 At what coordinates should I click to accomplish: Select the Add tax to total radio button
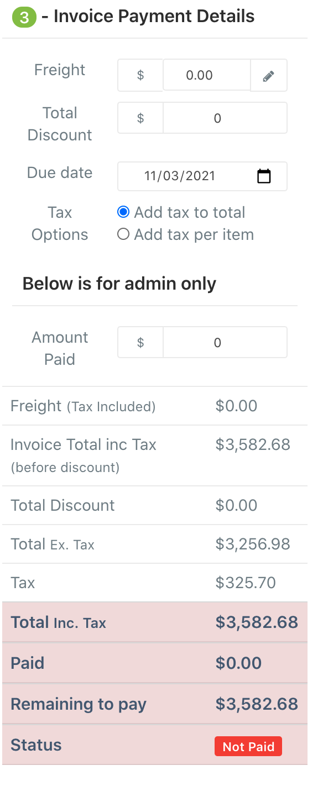point(123,212)
